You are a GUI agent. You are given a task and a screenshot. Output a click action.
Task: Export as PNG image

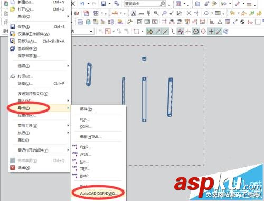coord(98,147)
